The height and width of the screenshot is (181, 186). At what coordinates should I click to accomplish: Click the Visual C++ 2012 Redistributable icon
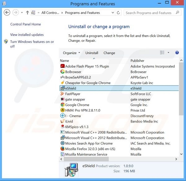pyautogui.click(x=62, y=138)
